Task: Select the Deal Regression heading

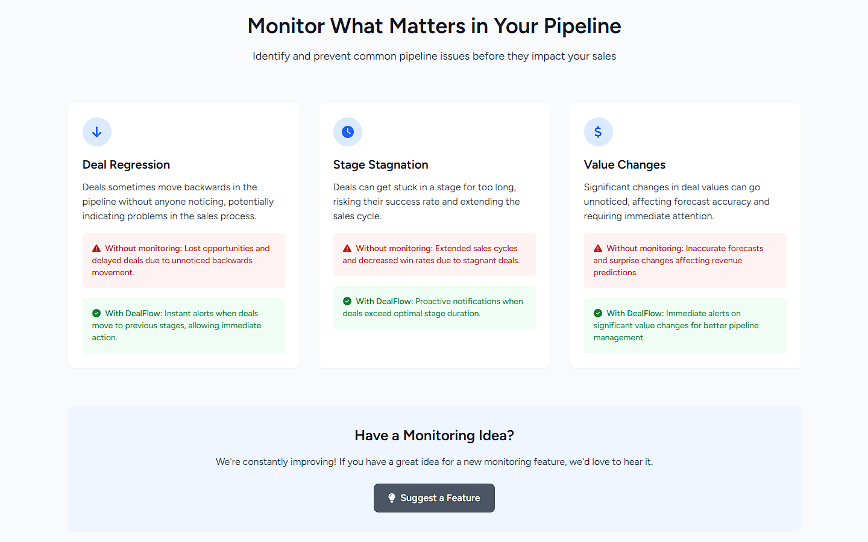Action: [x=127, y=164]
